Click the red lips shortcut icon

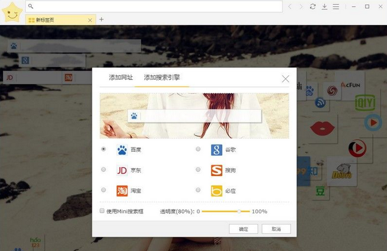322,128
